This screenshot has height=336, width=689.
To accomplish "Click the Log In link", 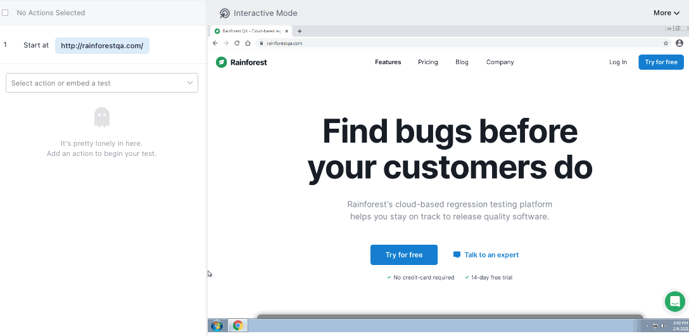I will (x=618, y=62).
